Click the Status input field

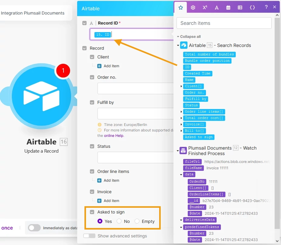135,157
